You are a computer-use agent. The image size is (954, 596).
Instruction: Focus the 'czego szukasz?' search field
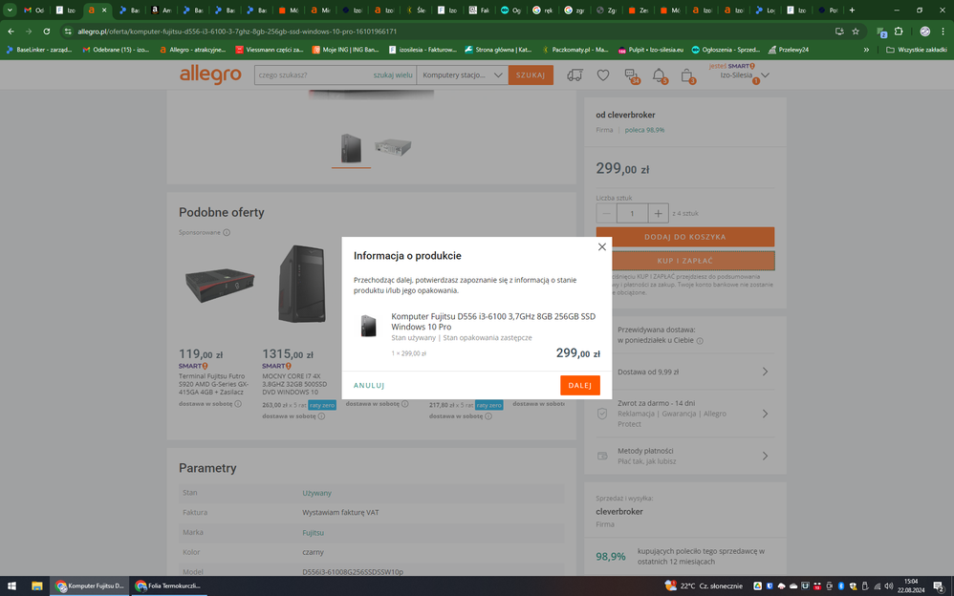click(314, 74)
